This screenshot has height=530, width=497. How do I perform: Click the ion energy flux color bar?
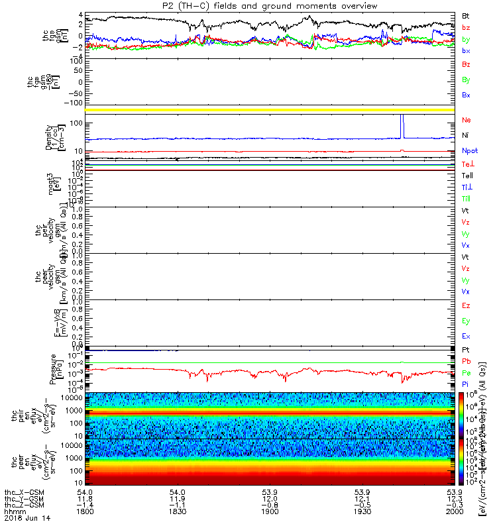pos(461,415)
